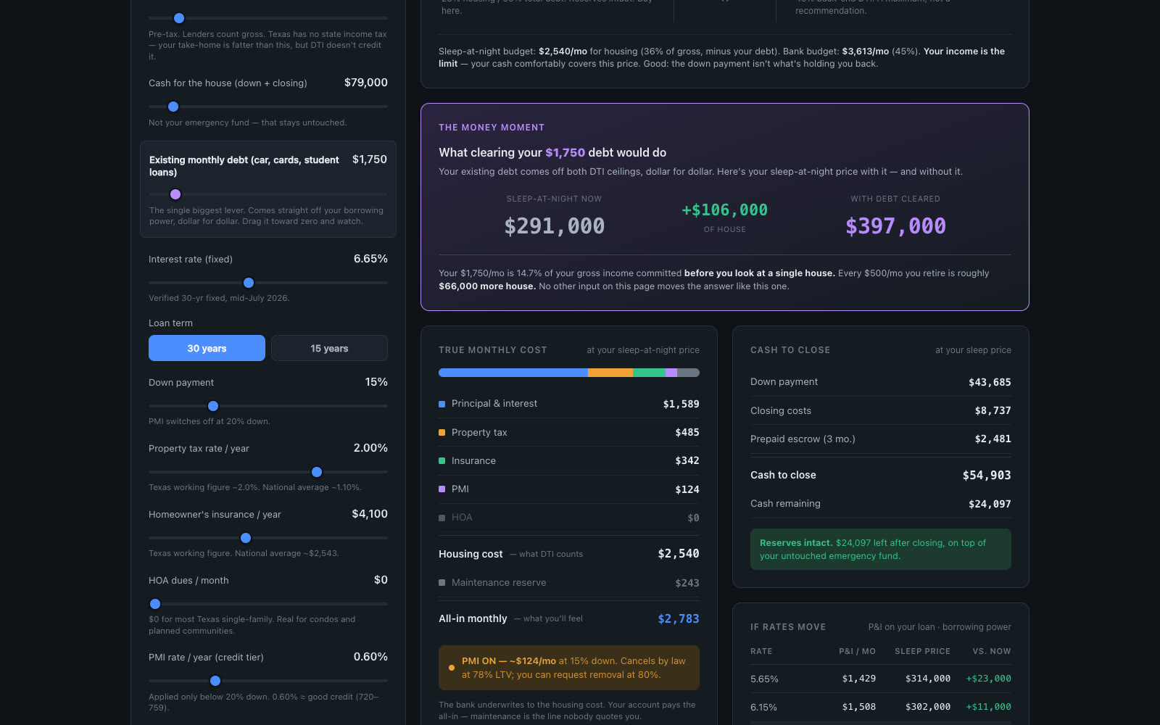The width and height of the screenshot is (1160, 725).
Task: Click the $43,685 down payment amount
Action: coord(990,382)
